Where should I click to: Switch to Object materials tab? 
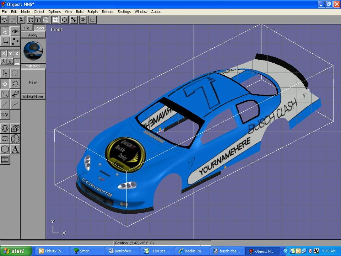[x=39, y=28]
